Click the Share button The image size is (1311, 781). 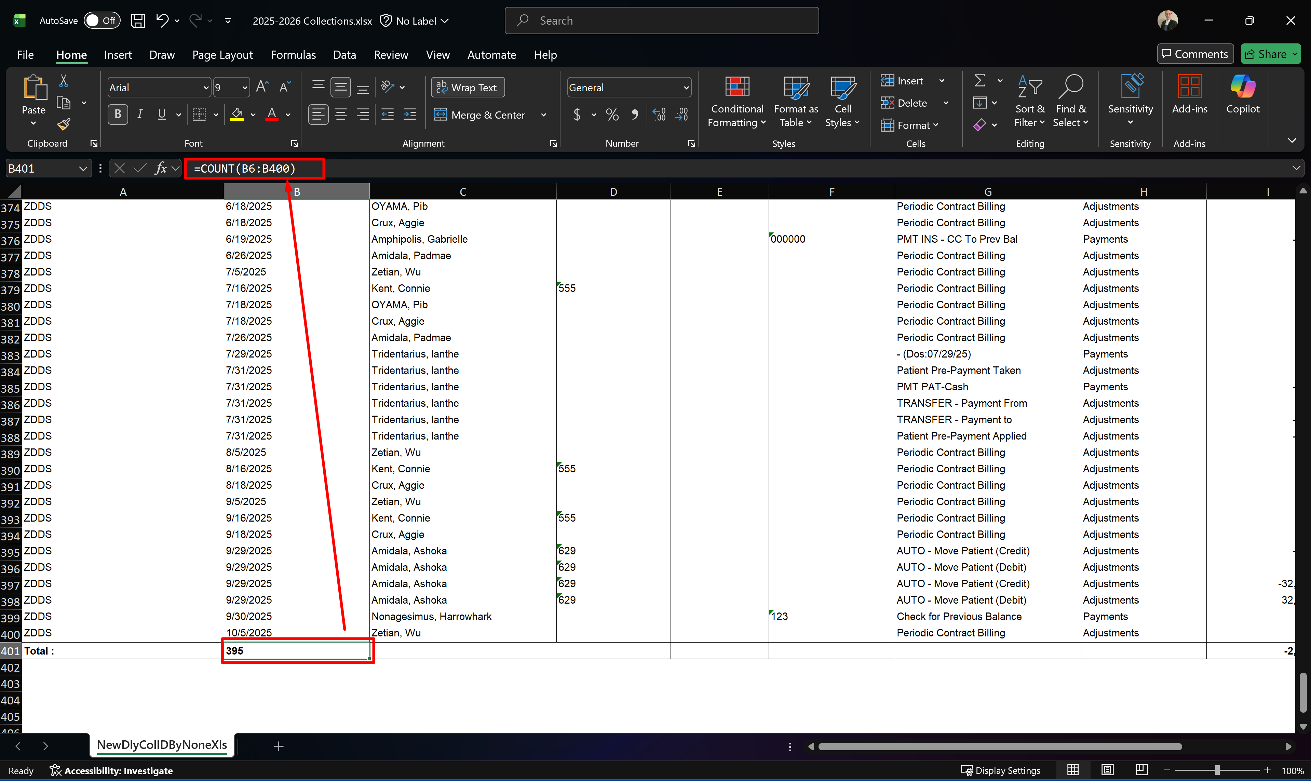click(1270, 54)
